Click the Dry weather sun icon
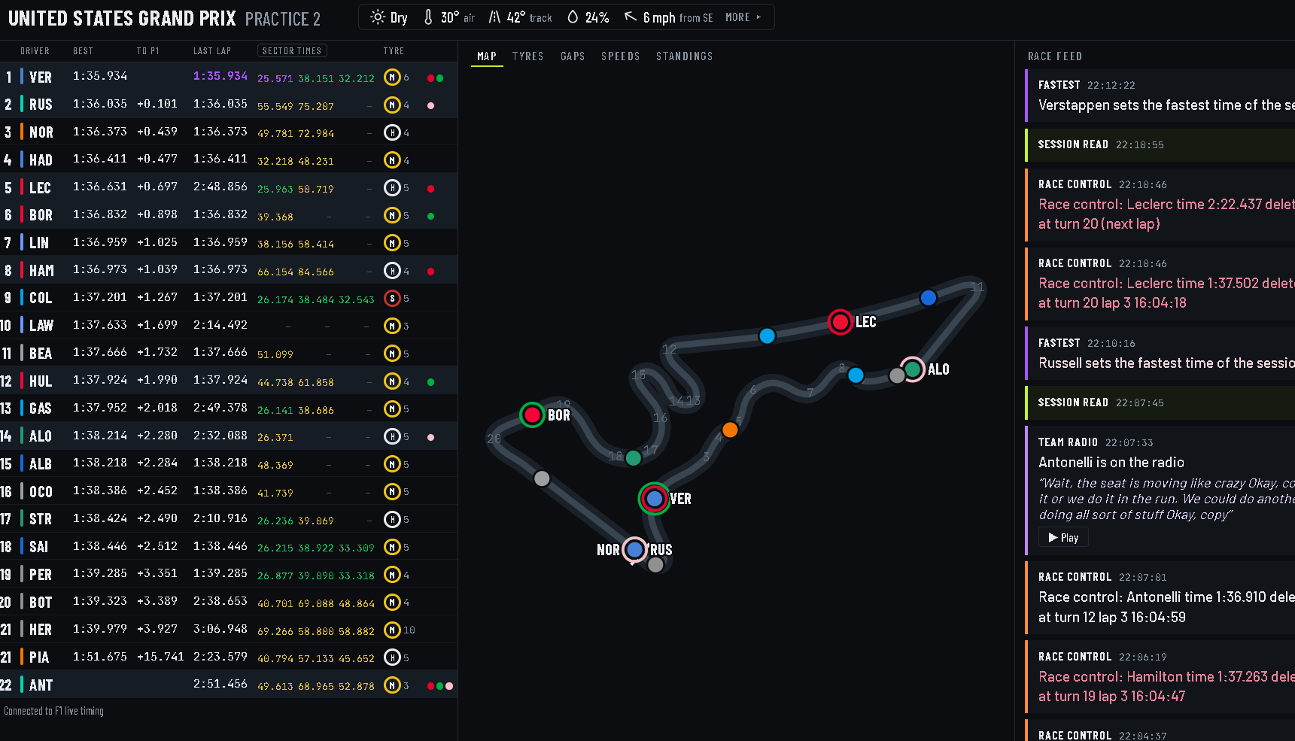 [x=378, y=17]
